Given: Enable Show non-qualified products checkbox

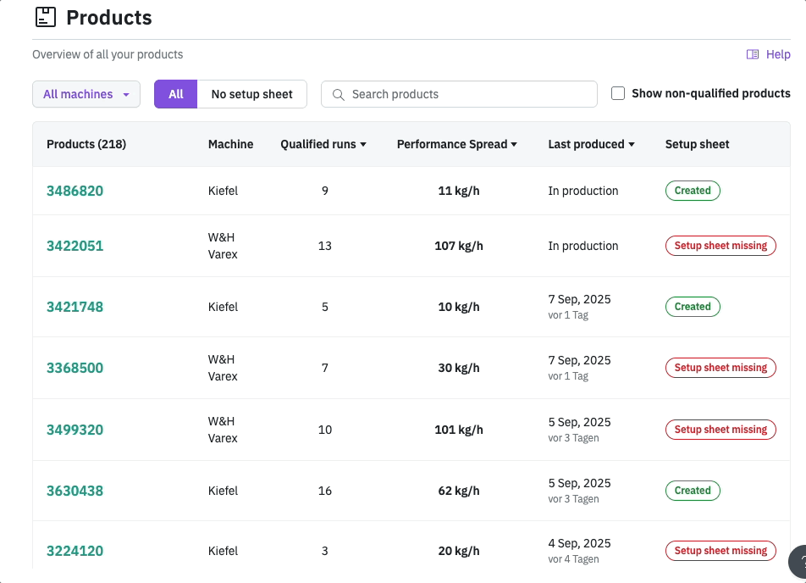Looking at the screenshot, I should click(618, 94).
